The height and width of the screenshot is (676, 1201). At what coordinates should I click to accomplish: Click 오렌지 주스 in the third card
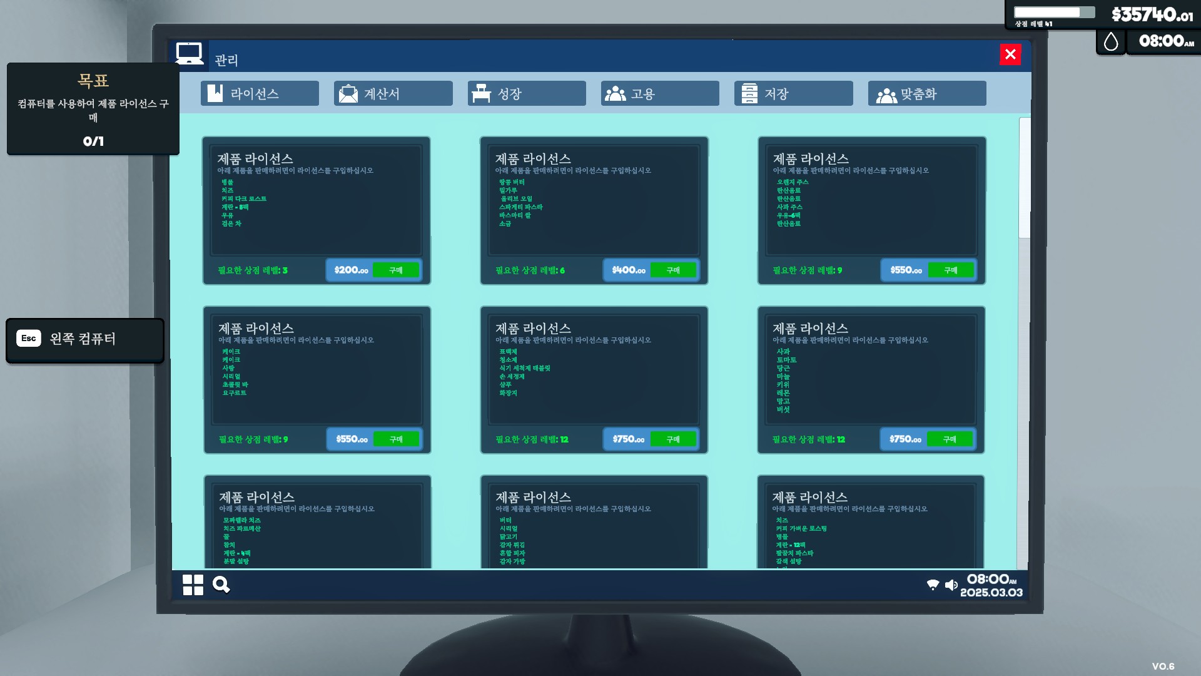[x=793, y=182]
